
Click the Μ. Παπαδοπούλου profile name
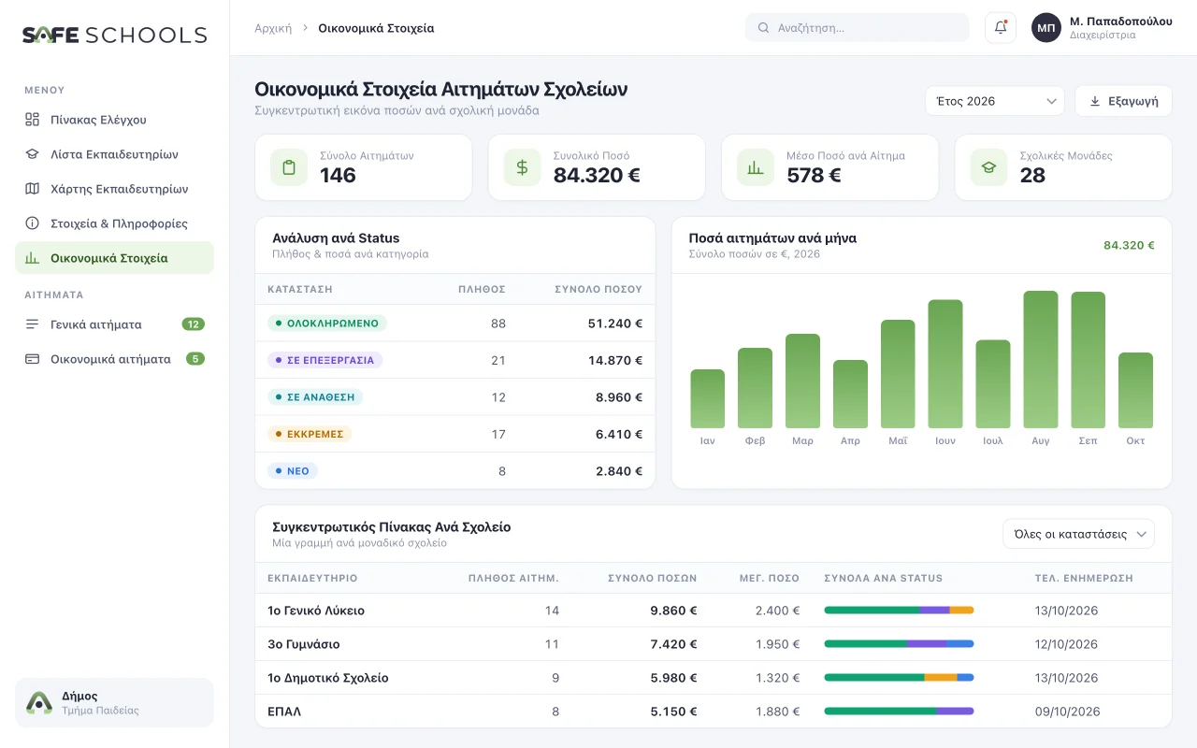pos(1120,21)
